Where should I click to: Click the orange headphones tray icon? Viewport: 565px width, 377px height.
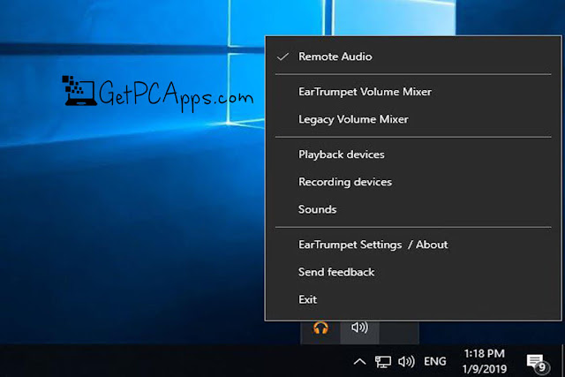point(320,328)
